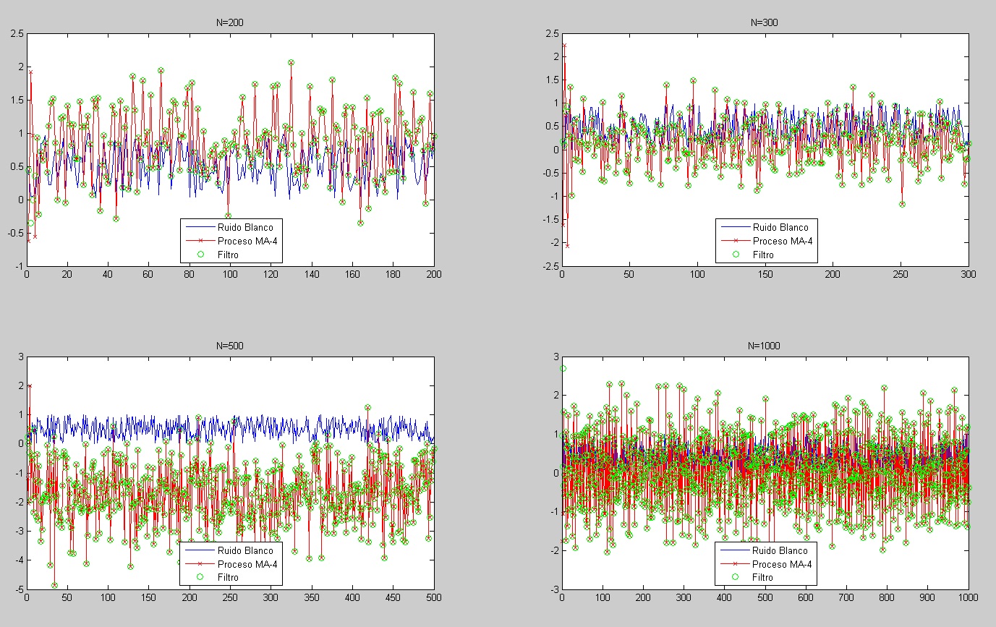Select the "N=300" plot title text

tap(765, 22)
